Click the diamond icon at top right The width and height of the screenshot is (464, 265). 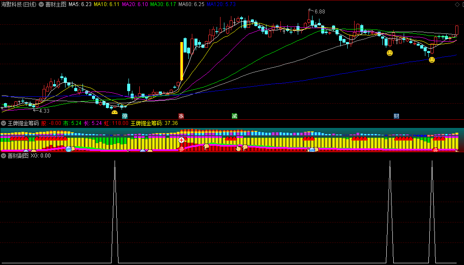(457, 4)
